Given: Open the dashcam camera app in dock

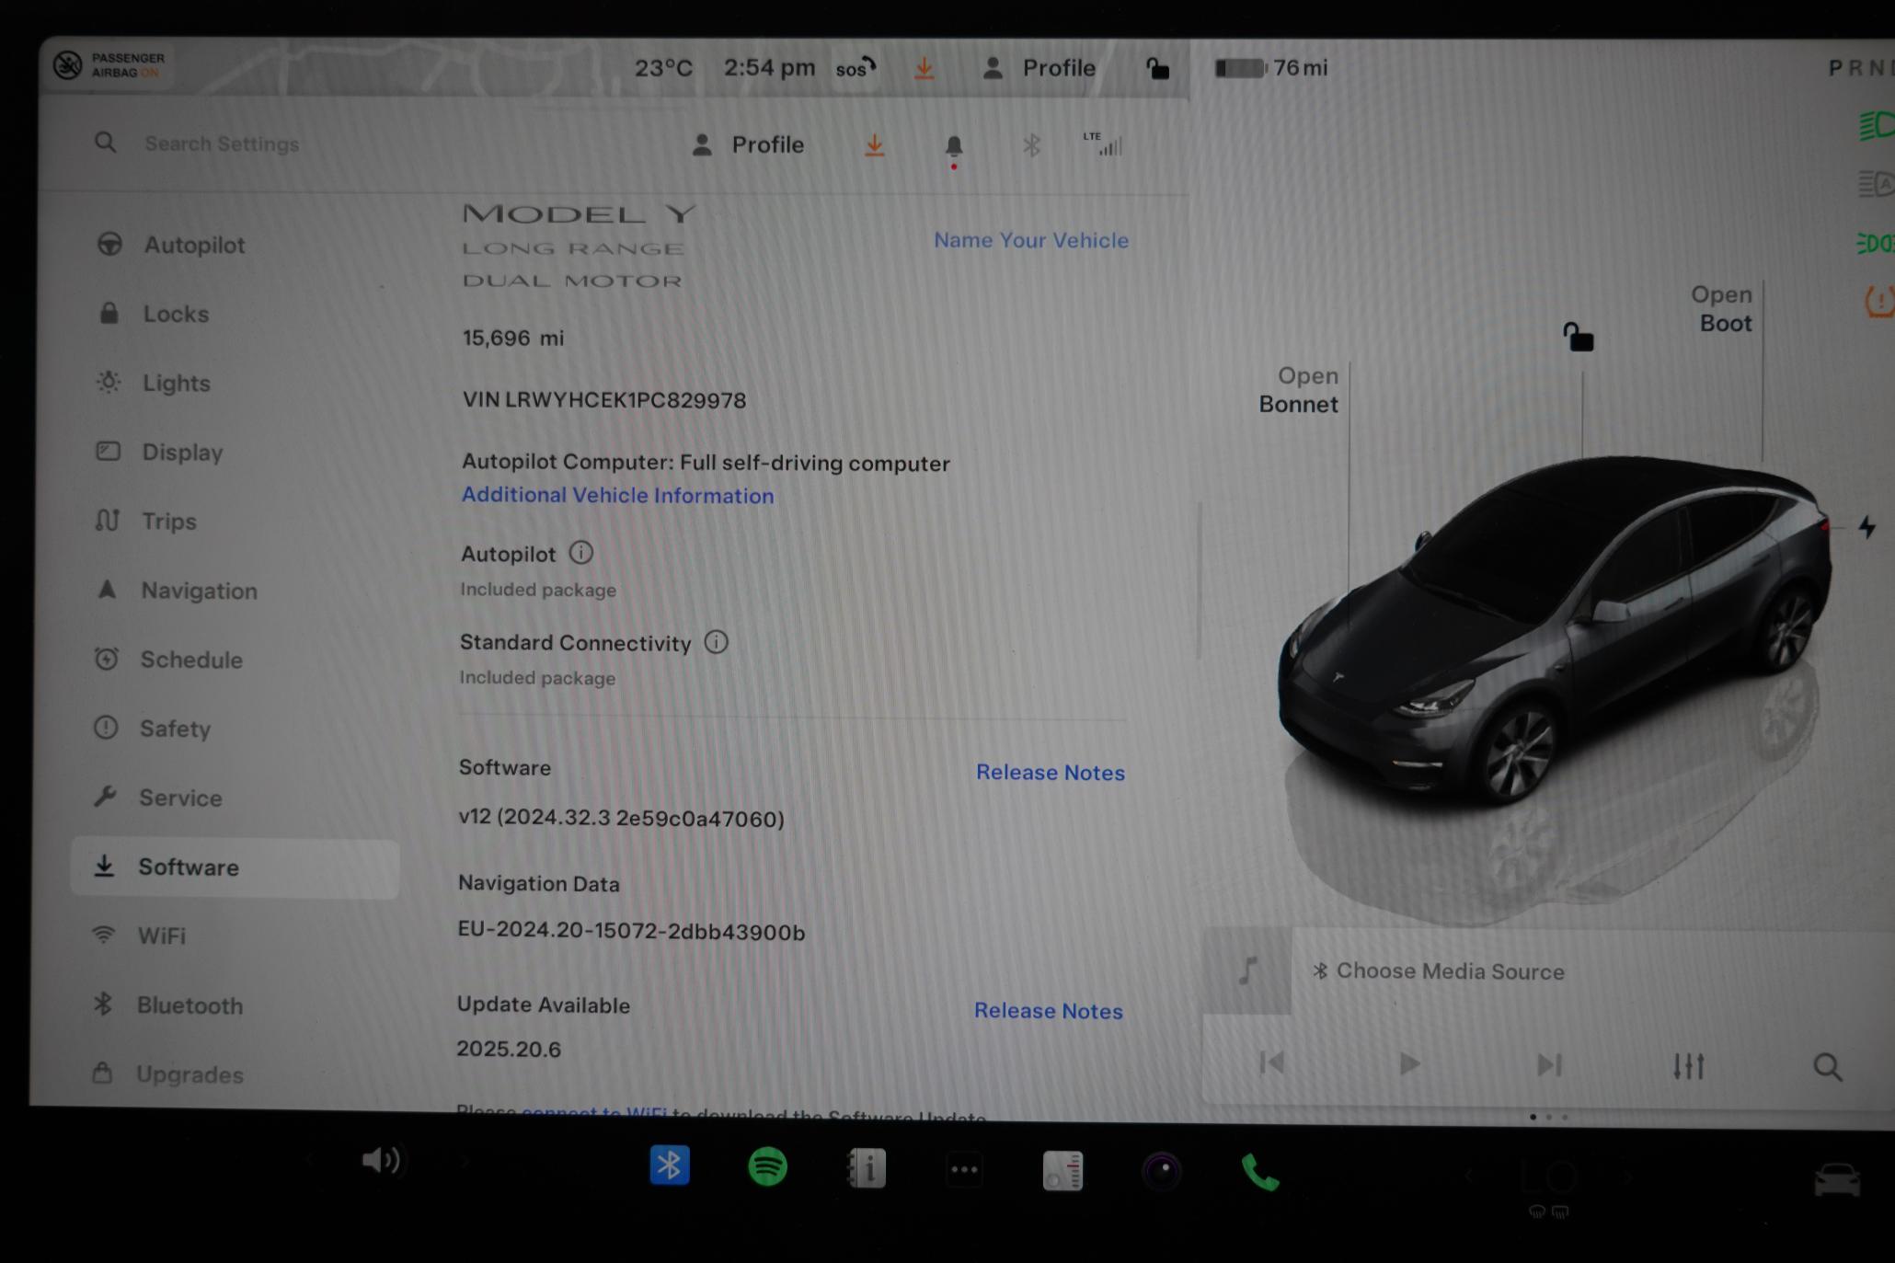Looking at the screenshot, I should [1161, 1172].
